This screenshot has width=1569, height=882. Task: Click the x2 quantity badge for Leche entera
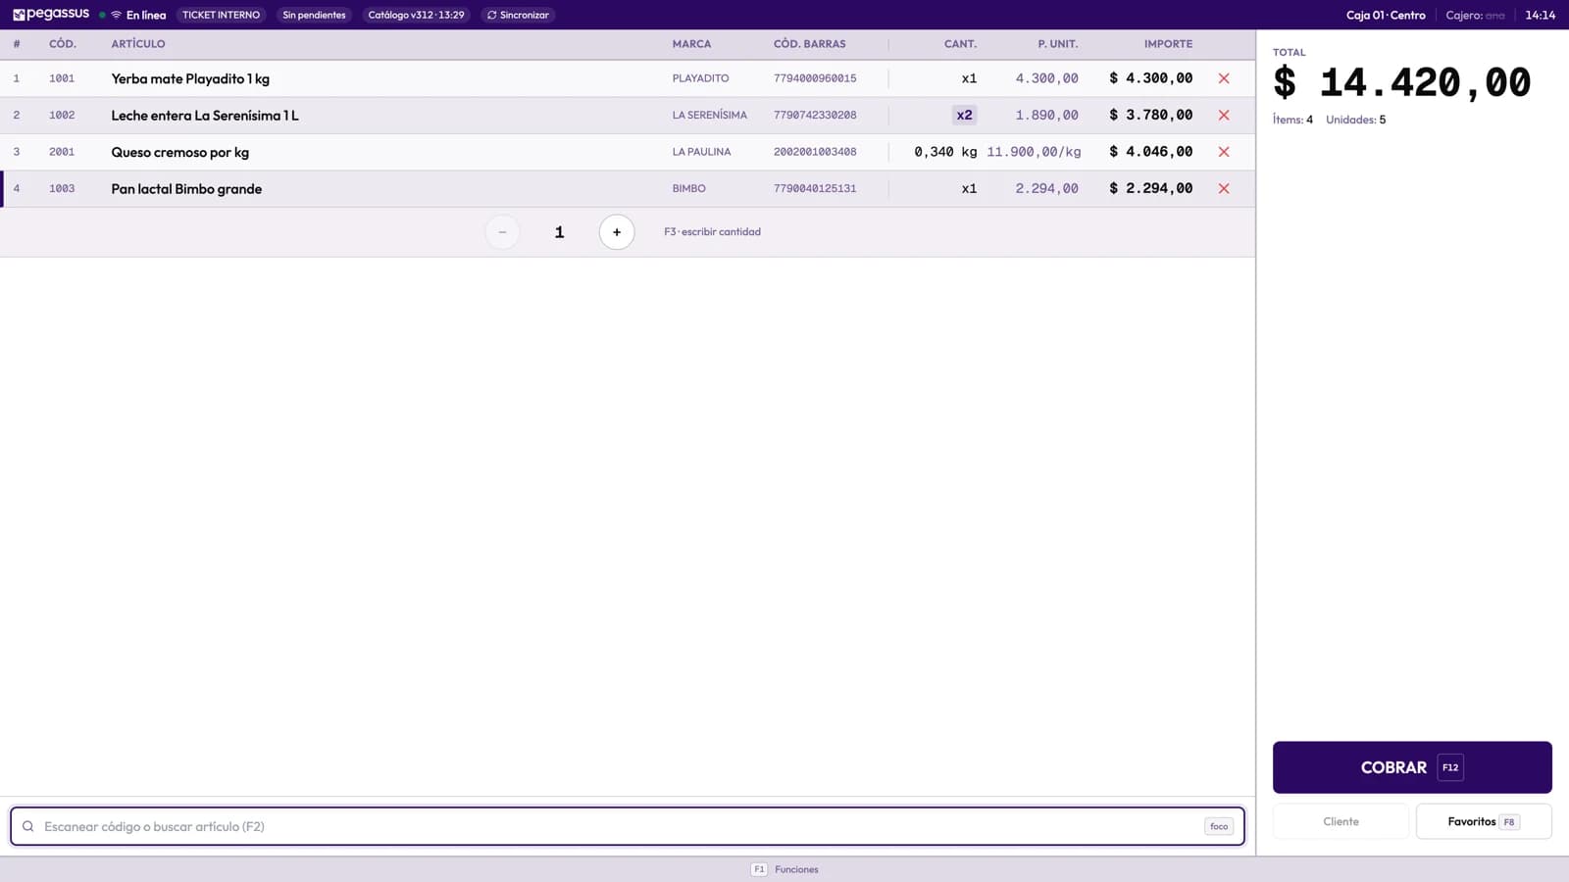point(965,115)
